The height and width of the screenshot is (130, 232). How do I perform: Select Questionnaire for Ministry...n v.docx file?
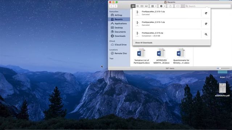coord(181,56)
